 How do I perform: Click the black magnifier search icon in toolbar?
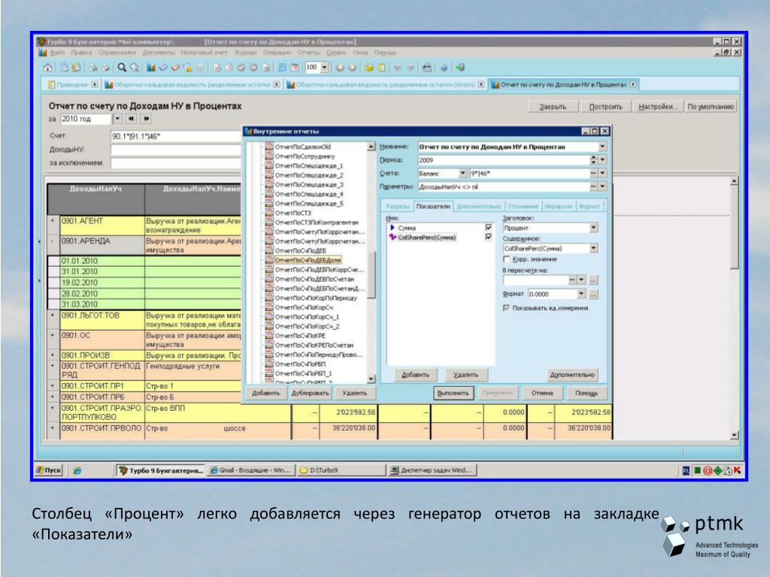tap(121, 68)
